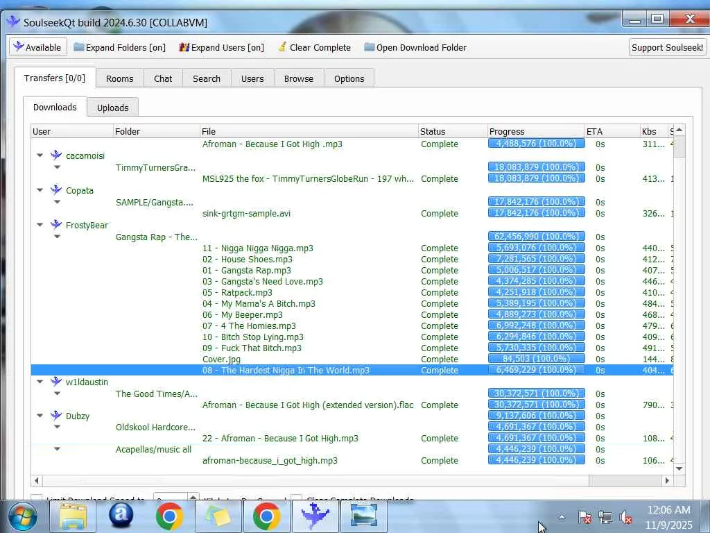Open the Windows Start menu
Viewport: 710px width, 533px height.
point(23,516)
